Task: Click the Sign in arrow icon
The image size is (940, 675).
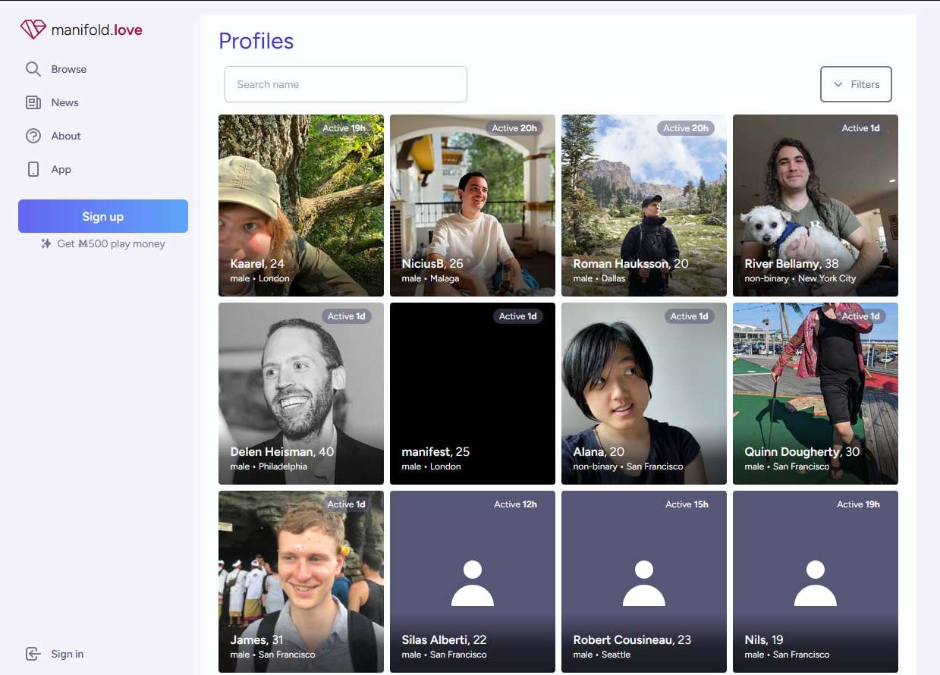Action: tap(33, 654)
